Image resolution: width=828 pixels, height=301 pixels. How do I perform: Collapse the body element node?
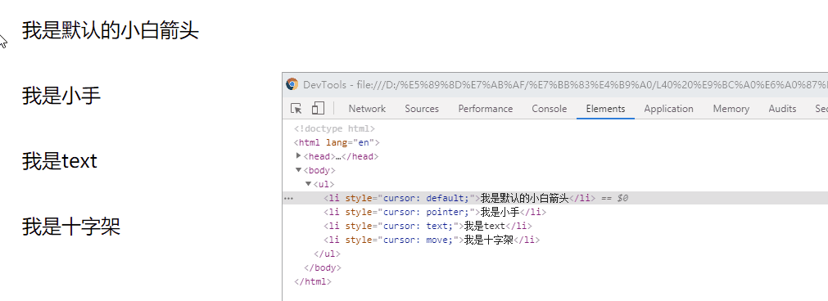299,170
